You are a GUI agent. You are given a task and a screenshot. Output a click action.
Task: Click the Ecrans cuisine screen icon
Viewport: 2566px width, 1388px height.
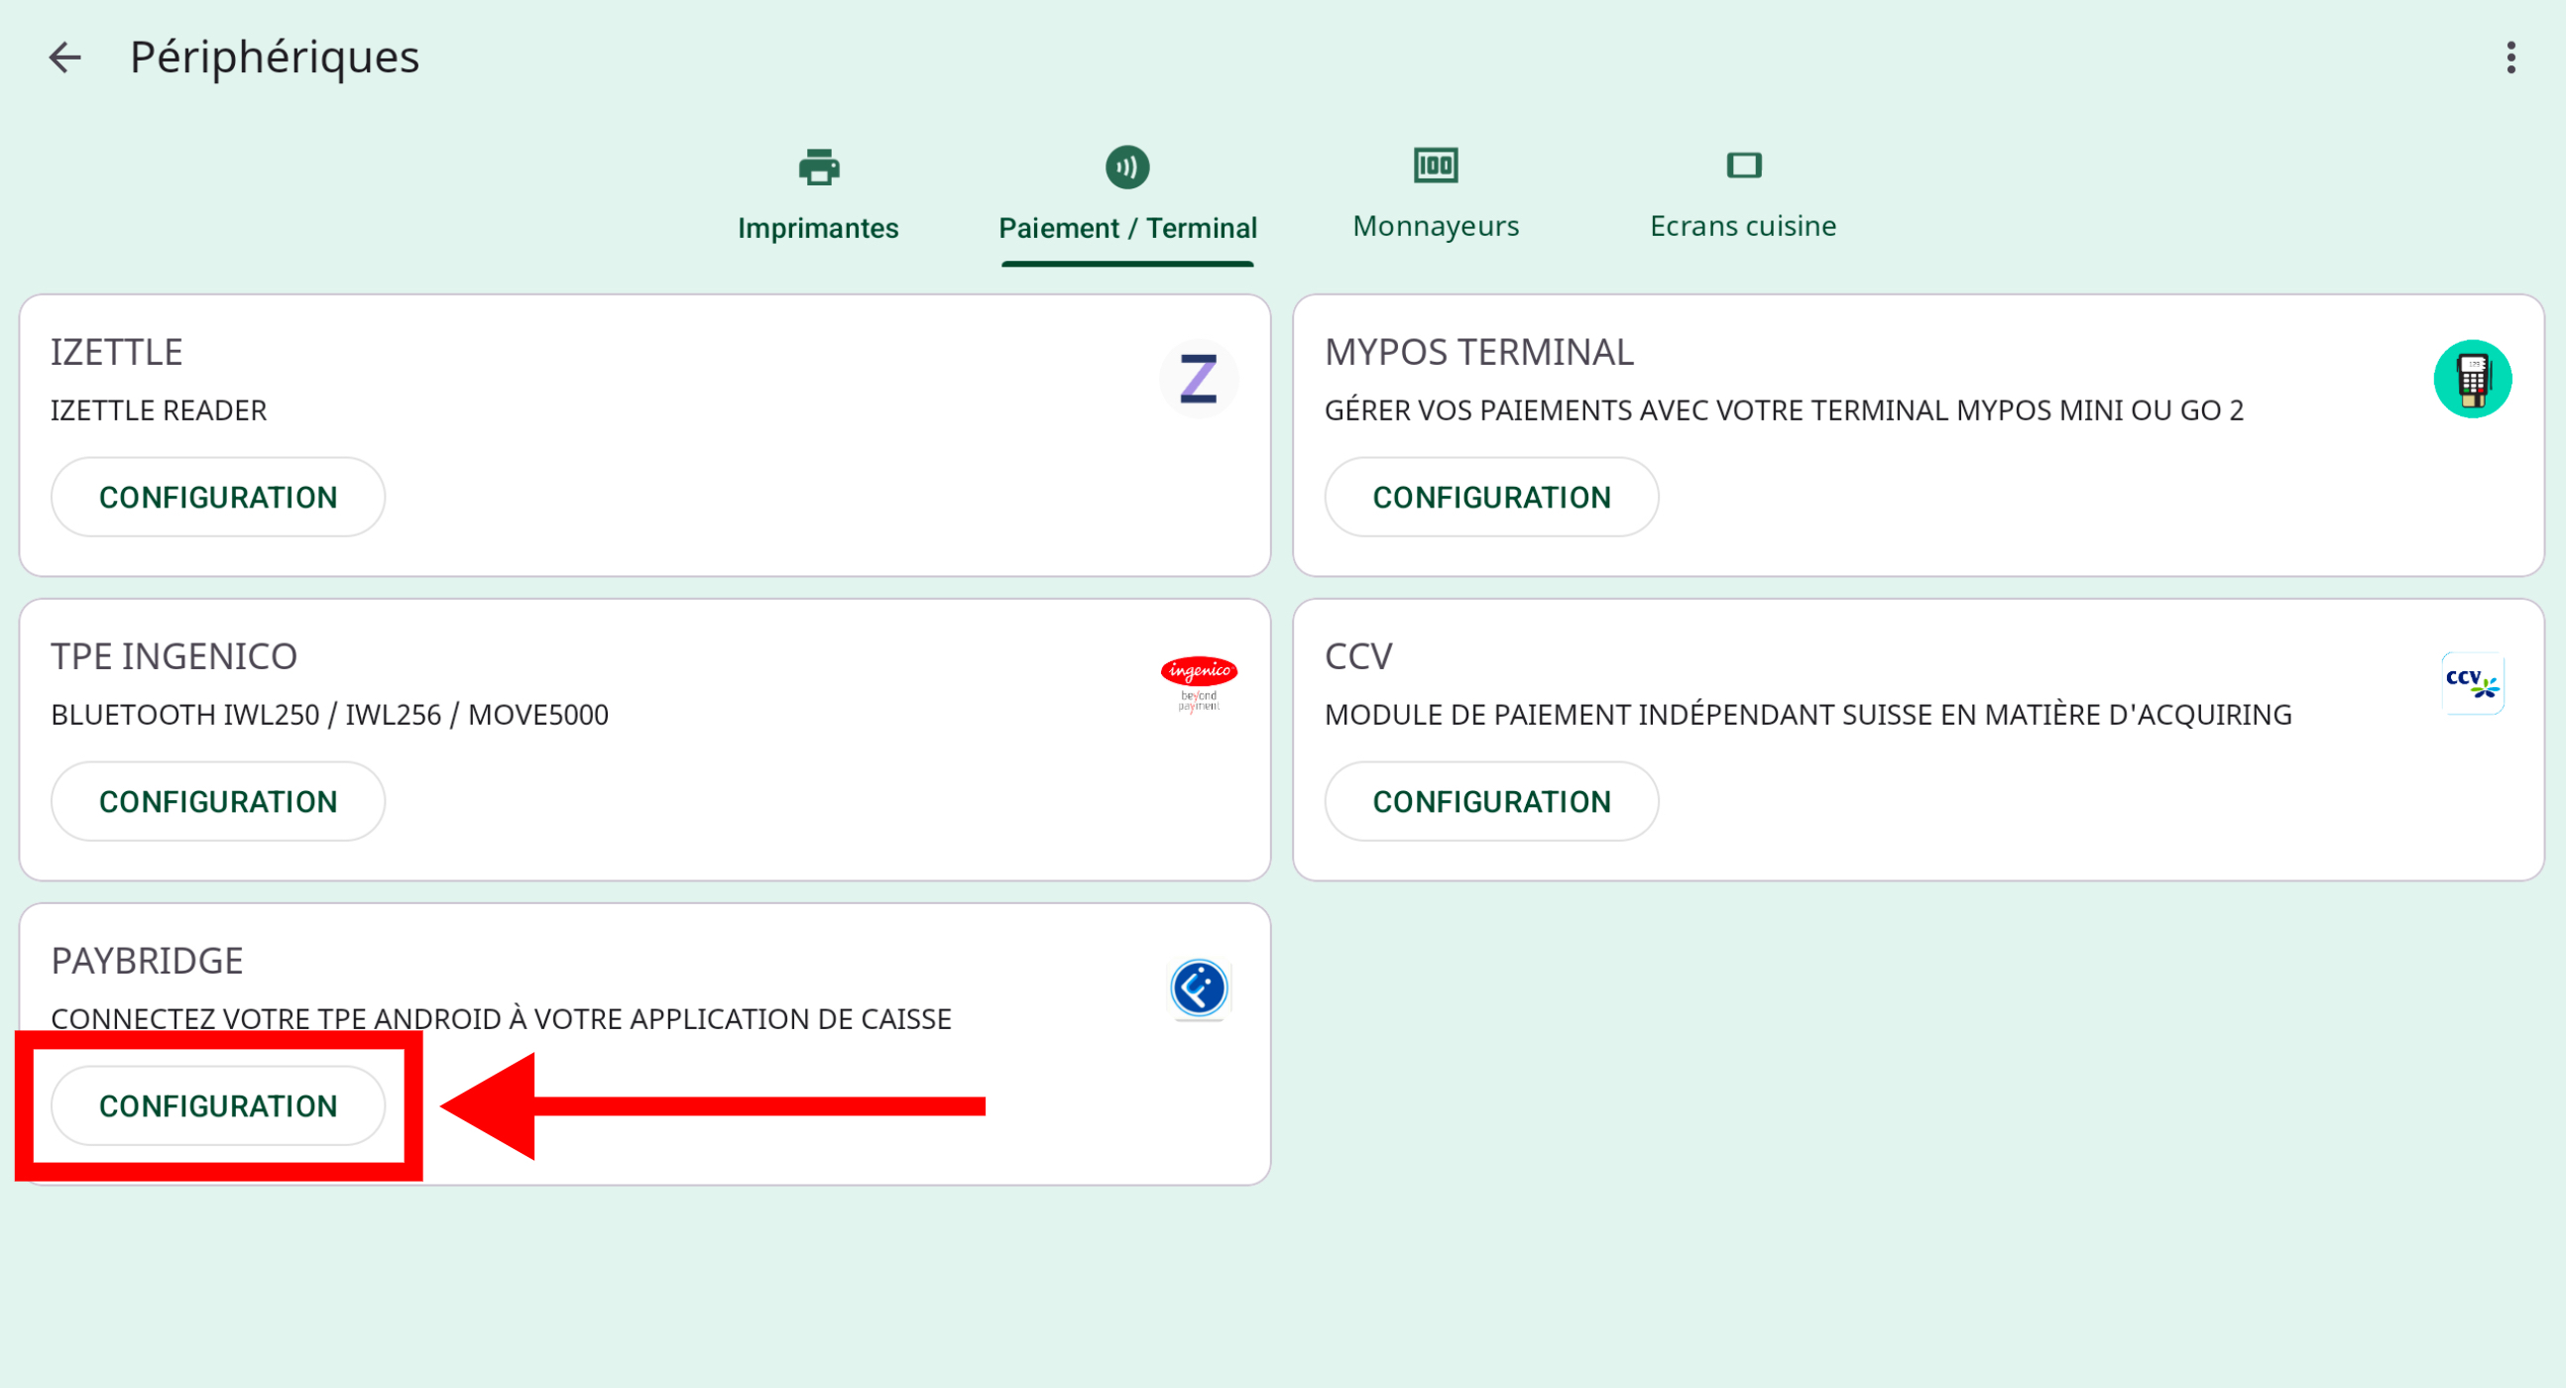1742,165
